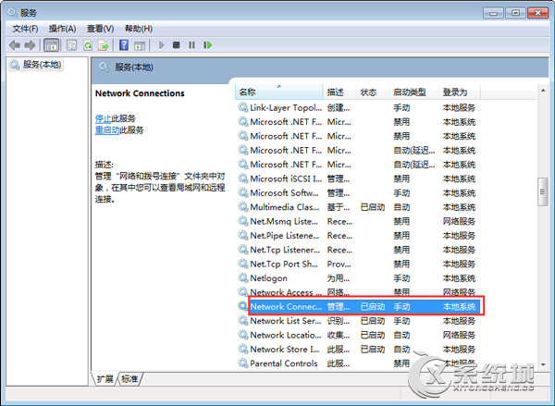555x406 pixels.
Task: Click the gear icon of Link-Layer Topol... row
Action: tap(242, 107)
